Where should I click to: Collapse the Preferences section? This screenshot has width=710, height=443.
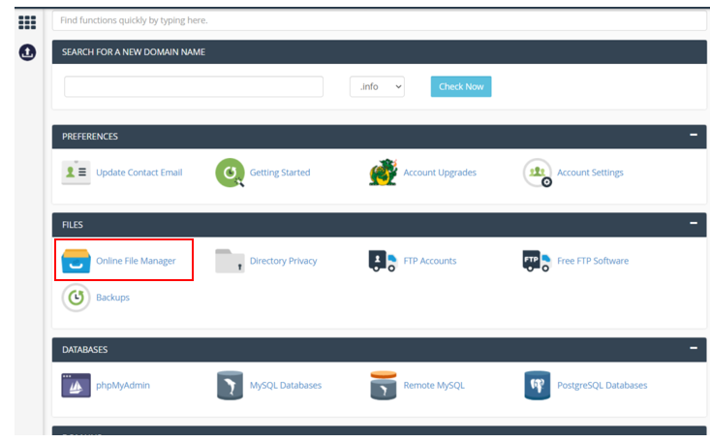(x=693, y=136)
